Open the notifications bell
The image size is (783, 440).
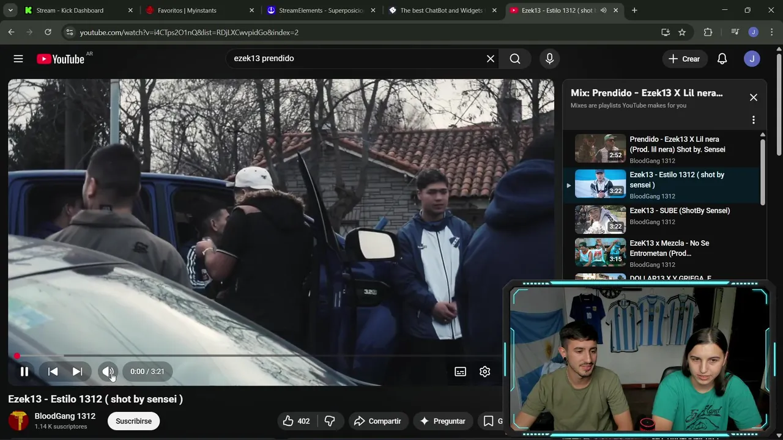(x=722, y=59)
